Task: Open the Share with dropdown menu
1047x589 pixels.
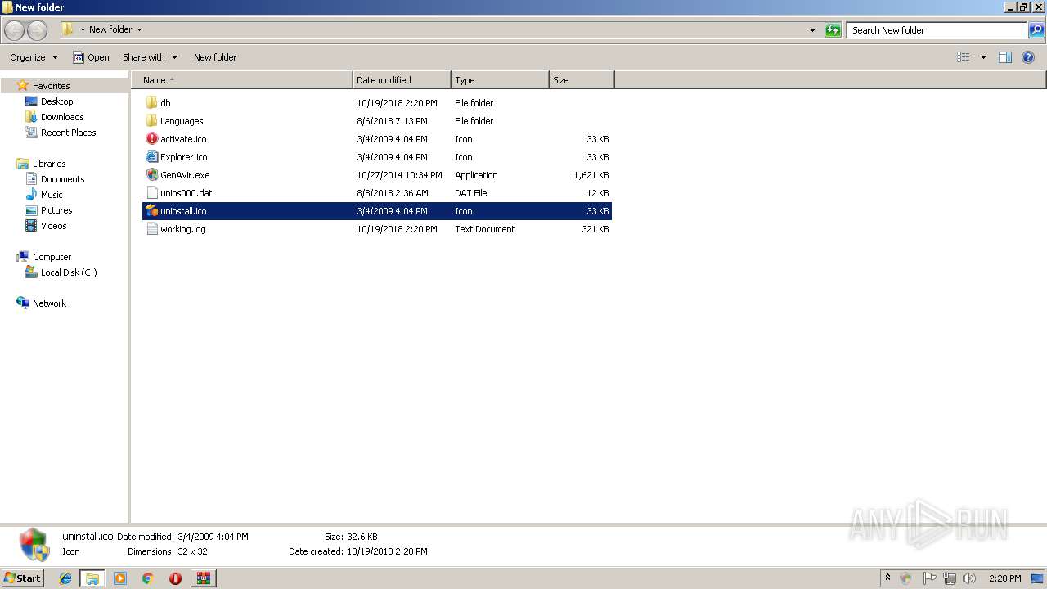Action: (150, 57)
